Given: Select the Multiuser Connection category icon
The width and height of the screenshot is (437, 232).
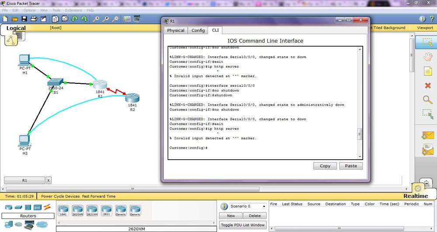Looking at the screenshot, I should tap(42, 224).
